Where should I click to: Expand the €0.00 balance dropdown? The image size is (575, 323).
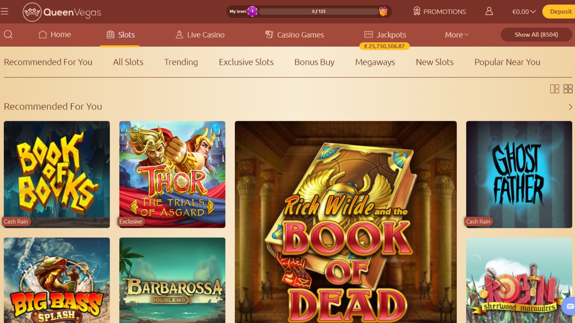524,12
